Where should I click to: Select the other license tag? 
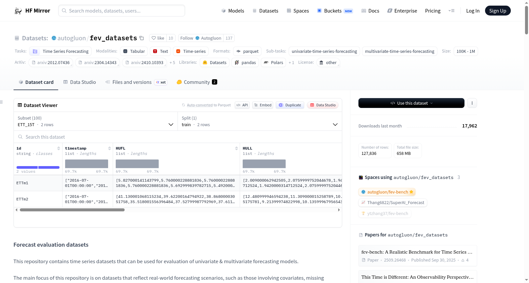pyautogui.click(x=328, y=62)
